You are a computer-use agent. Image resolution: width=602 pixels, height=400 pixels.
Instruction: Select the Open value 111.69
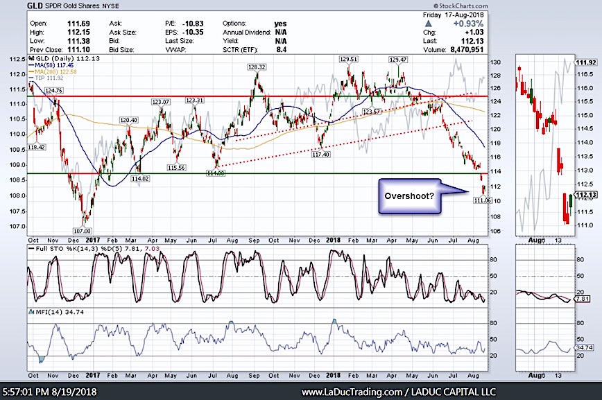coord(78,24)
